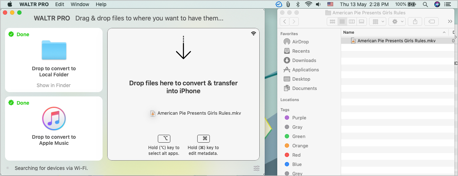
Task: Click the Favorites section heading
Action: [289, 34]
